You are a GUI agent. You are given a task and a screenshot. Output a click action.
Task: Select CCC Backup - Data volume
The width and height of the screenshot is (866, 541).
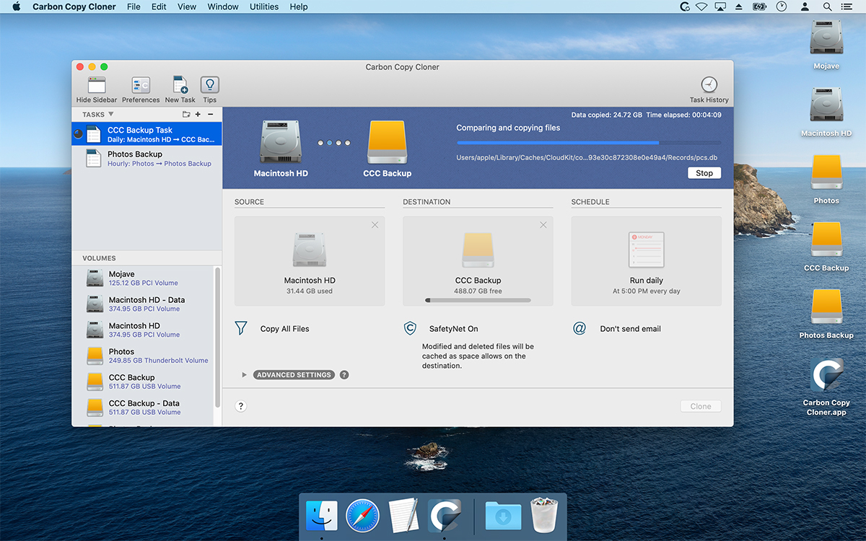pyautogui.click(x=143, y=408)
